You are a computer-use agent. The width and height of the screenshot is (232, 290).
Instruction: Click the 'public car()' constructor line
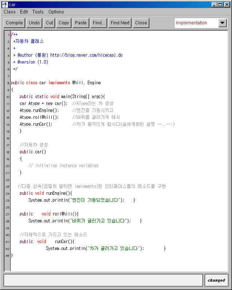(33, 152)
